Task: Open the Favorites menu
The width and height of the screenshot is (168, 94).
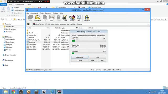Action: click(48, 13)
